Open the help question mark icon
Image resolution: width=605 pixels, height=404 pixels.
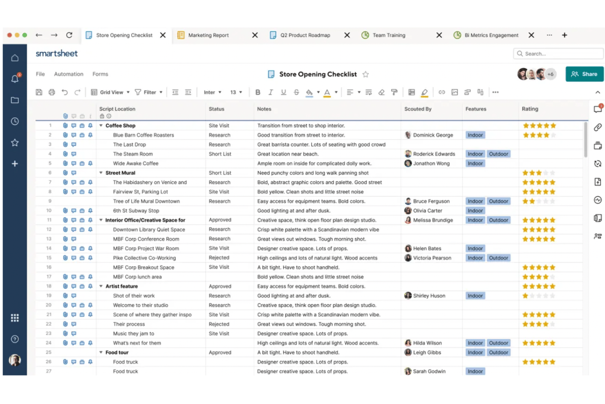15,339
